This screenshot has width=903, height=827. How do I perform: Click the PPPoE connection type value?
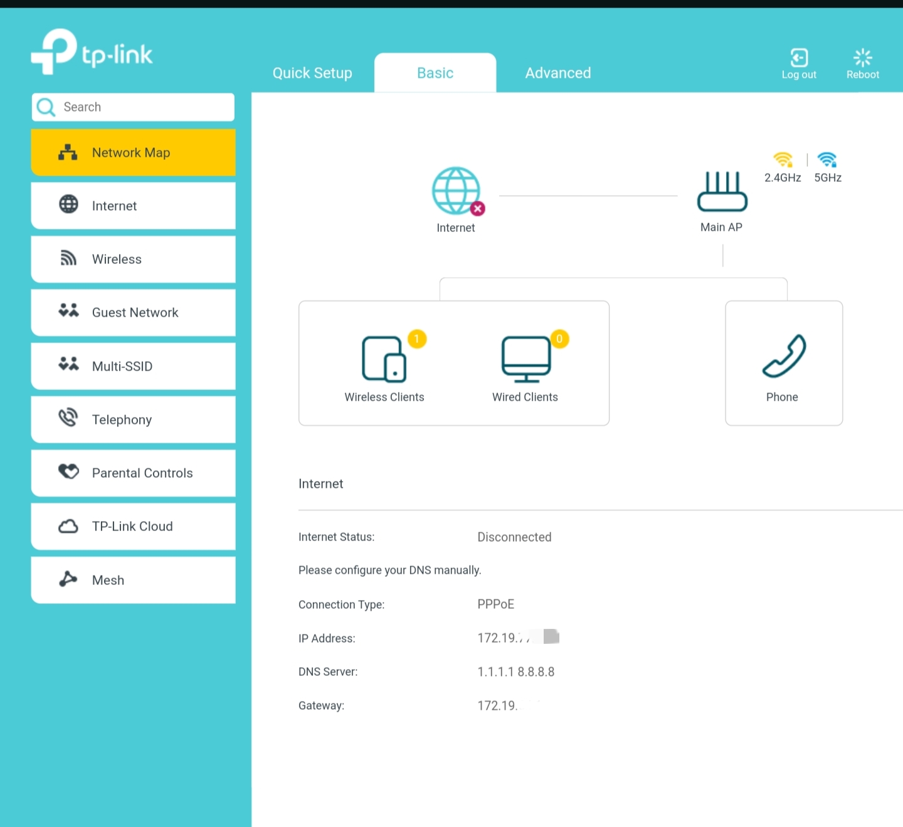point(495,604)
